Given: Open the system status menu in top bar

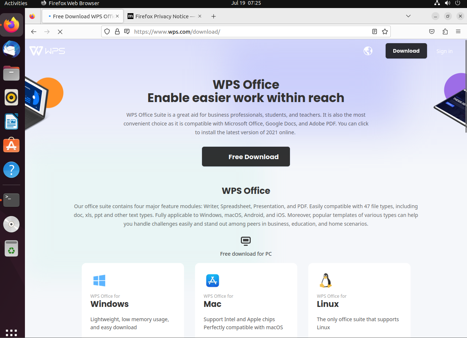Looking at the screenshot, I should tap(447, 3).
